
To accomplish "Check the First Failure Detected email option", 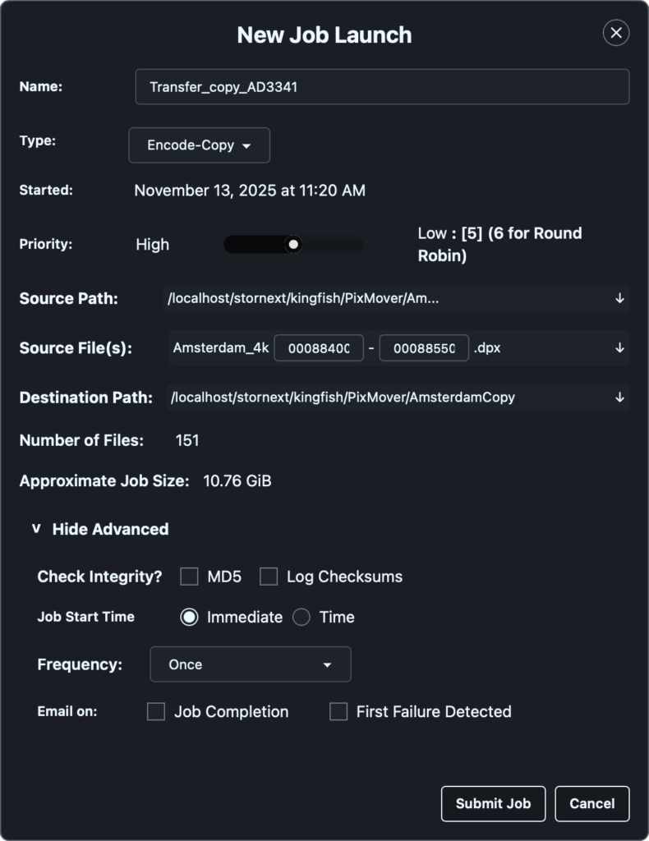I will [x=338, y=711].
